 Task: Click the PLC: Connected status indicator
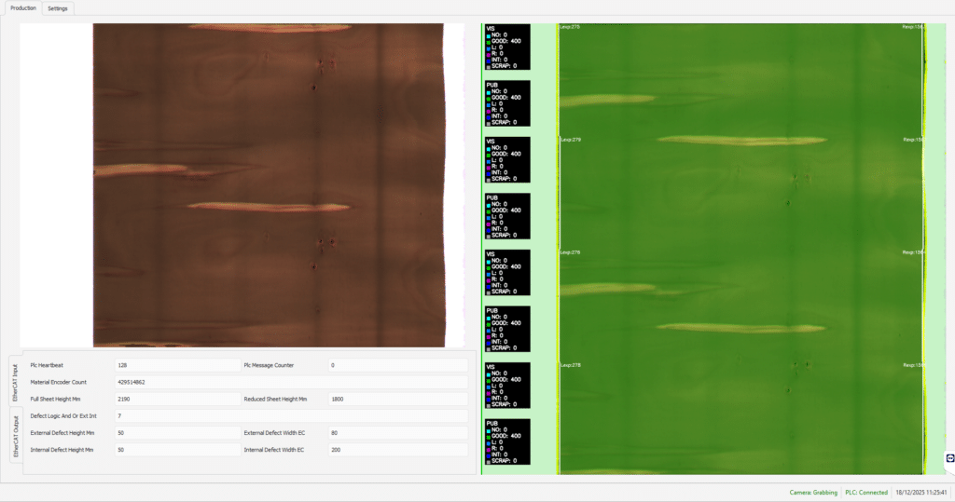(x=865, y=492)
